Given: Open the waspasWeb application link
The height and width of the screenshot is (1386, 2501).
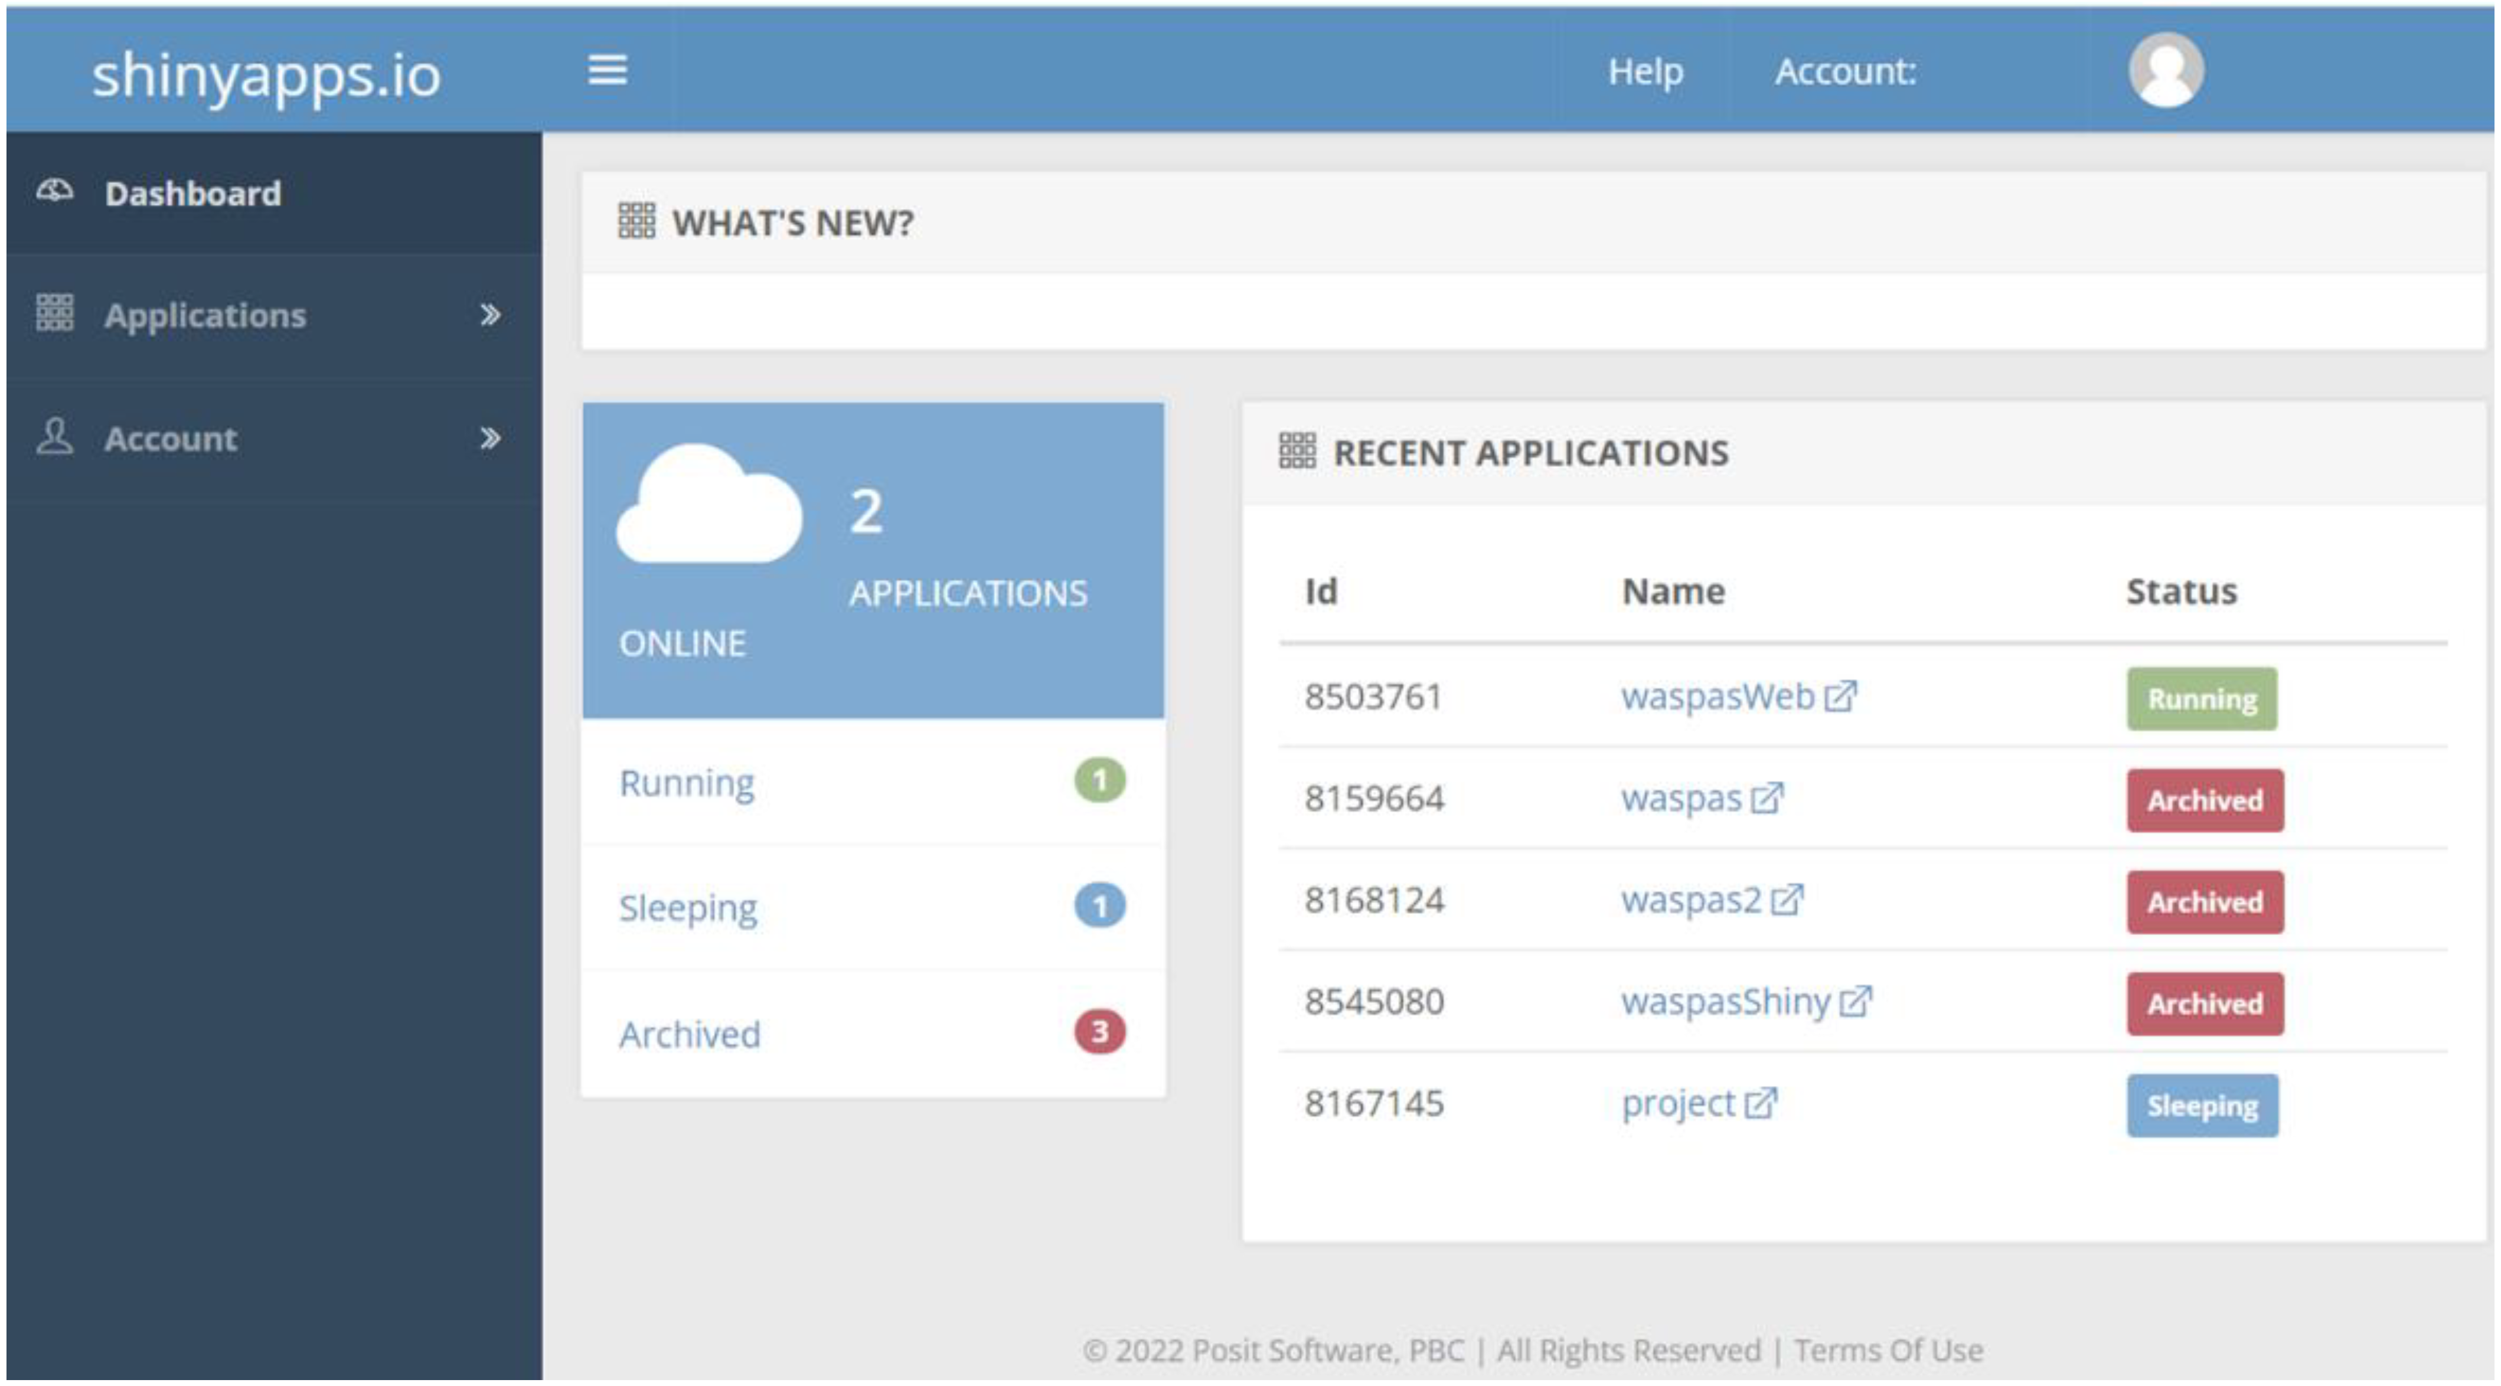Looking at the screenshot, I should point(1716,697).
